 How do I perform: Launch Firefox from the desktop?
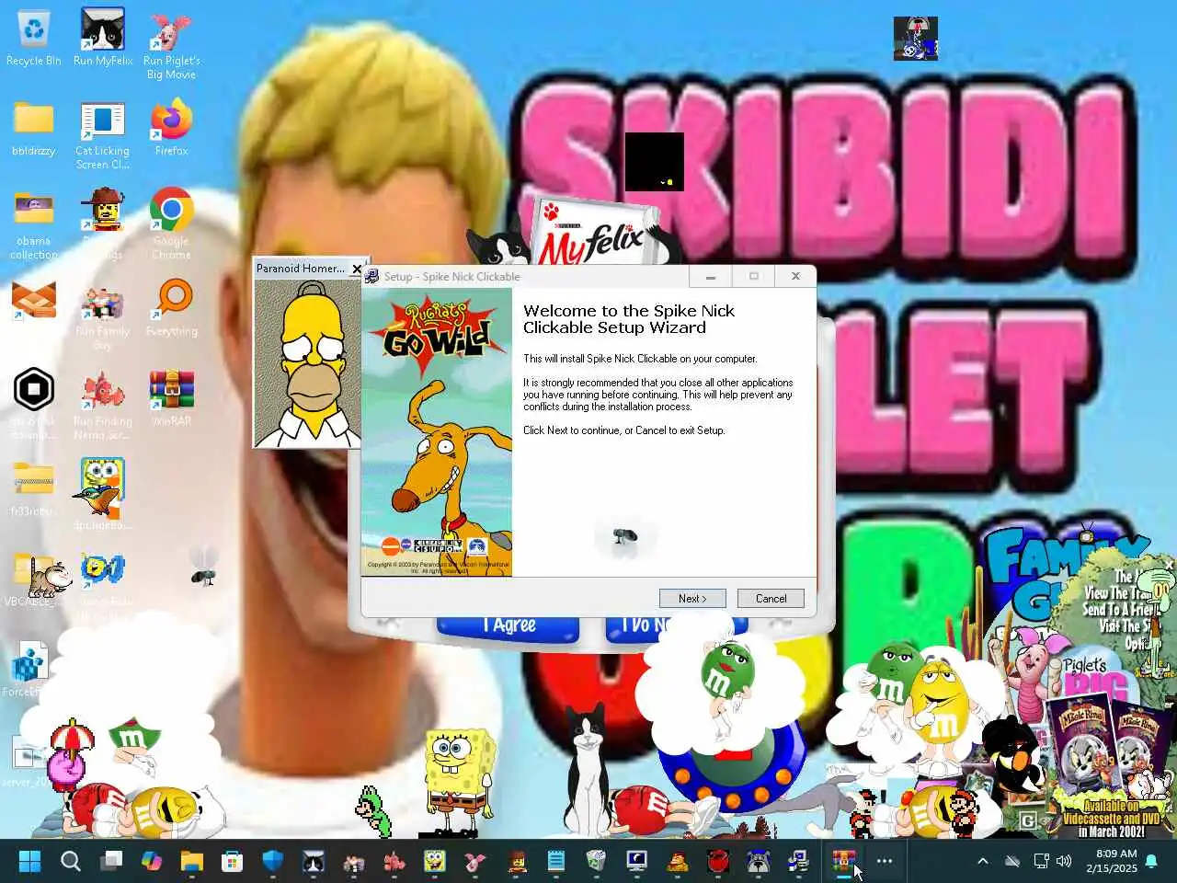(171, 129)
